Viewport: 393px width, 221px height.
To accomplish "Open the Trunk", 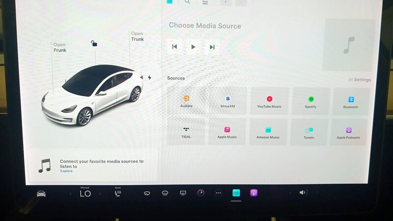I will coord(138,36).
